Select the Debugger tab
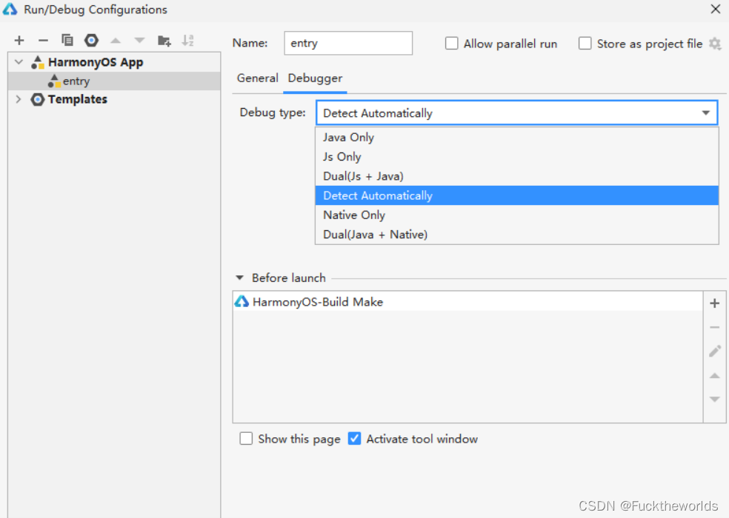The height and width of the screenshot is (518, 729). click(315, 78)
